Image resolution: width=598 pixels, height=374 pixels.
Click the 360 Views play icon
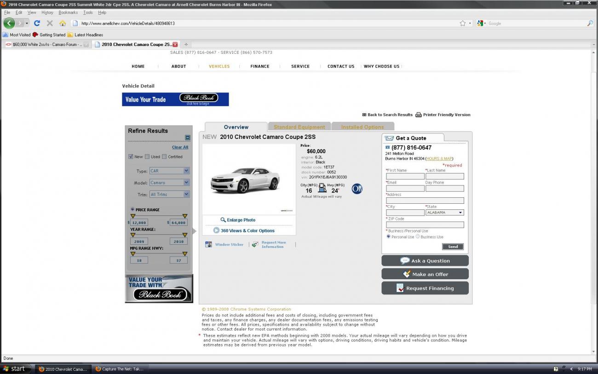point(216,230)
